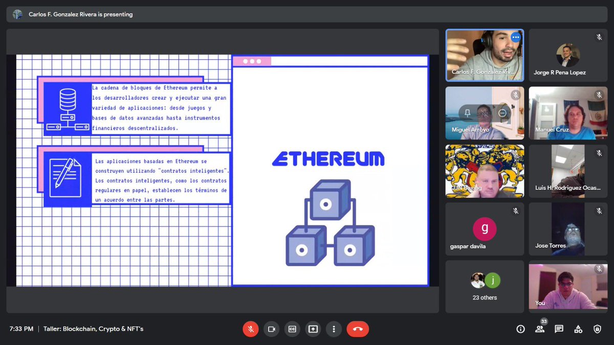Open the Activities panel
This screenshot has height=345, width=614.
point(578,329)
